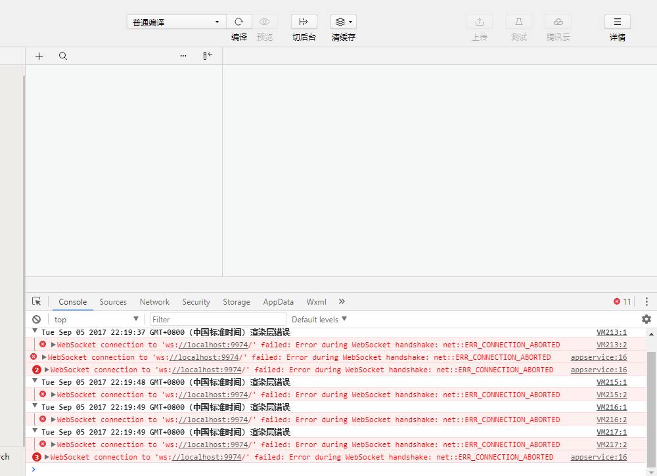Open source link VM216:2
Image resolution: width=657 pixels, height=476 pixels.
(x=611, y=420)
